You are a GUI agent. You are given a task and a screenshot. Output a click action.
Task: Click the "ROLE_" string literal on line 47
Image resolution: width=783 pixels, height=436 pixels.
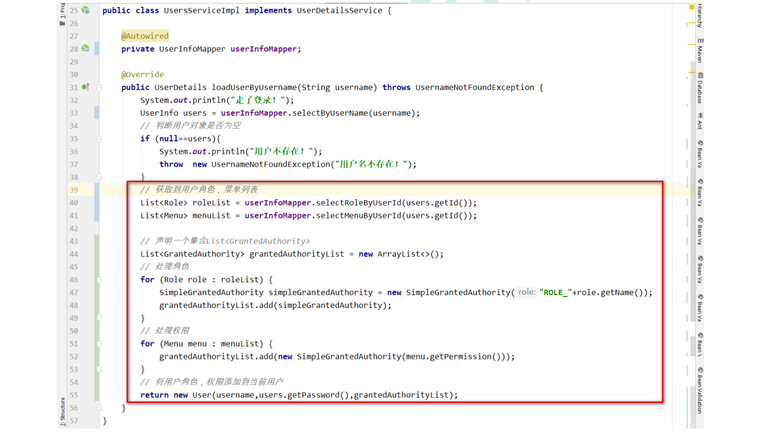tap(556, 292)
